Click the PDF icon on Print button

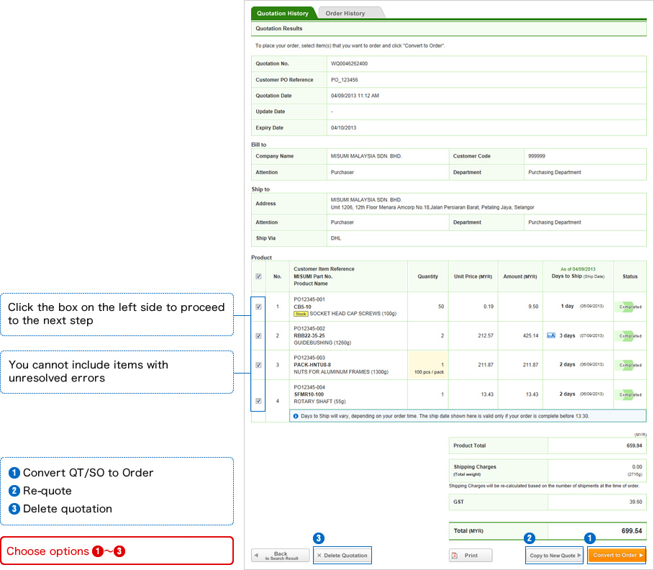[x=455, y=556]
